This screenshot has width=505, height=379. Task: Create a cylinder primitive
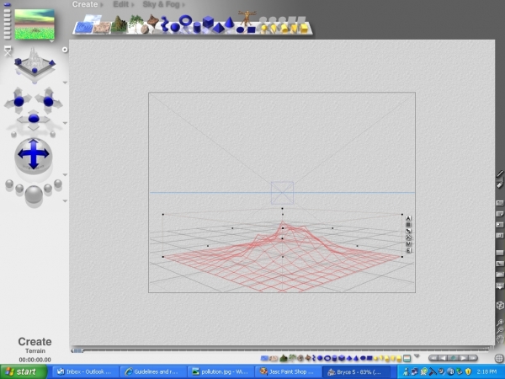pos(197,28)
